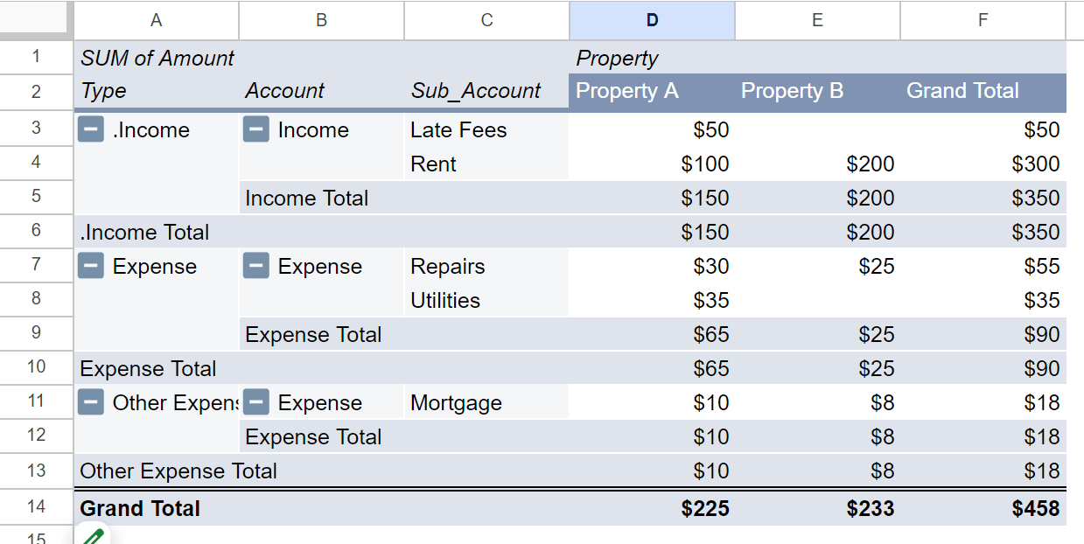The height and width of the screenshot is (544, 1084).
Task: Collapse the Income account group
Action: tap(255, 129)
